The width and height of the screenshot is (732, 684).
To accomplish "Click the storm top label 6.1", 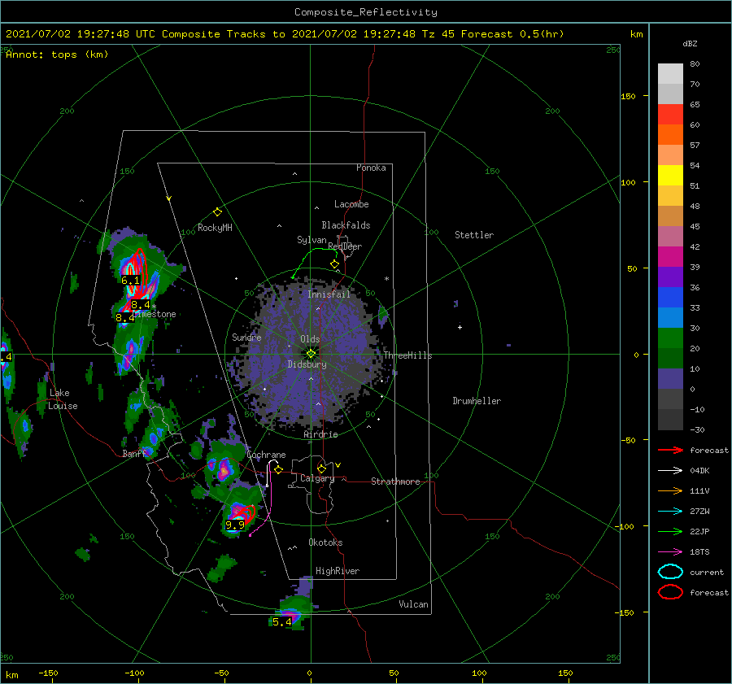I will click(130, 280).
